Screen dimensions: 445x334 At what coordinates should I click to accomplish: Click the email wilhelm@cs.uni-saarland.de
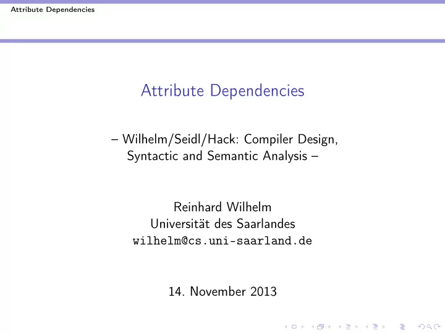coord(222,241)
